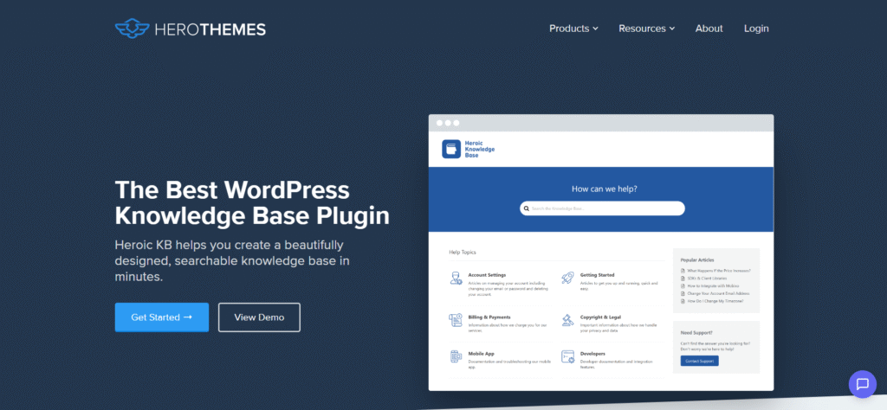This screenshot has width=887, height=410.
Task: Open the chat bubble widget
Action: [x=863, y=385]
